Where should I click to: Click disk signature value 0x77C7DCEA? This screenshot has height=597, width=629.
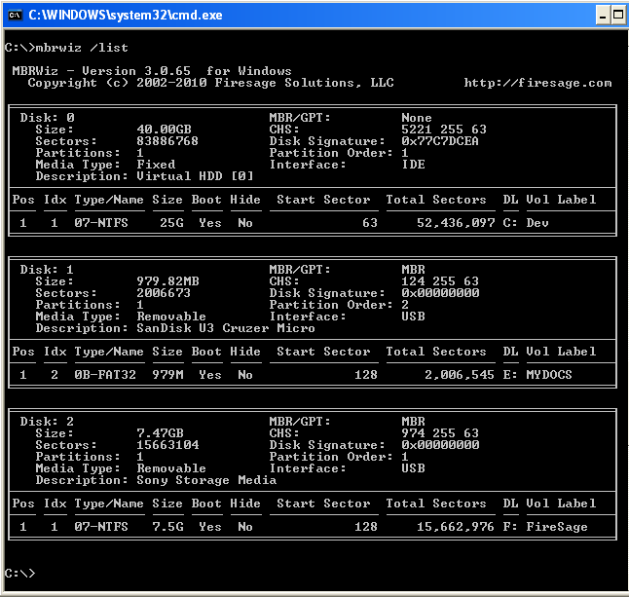pos(440,141)
